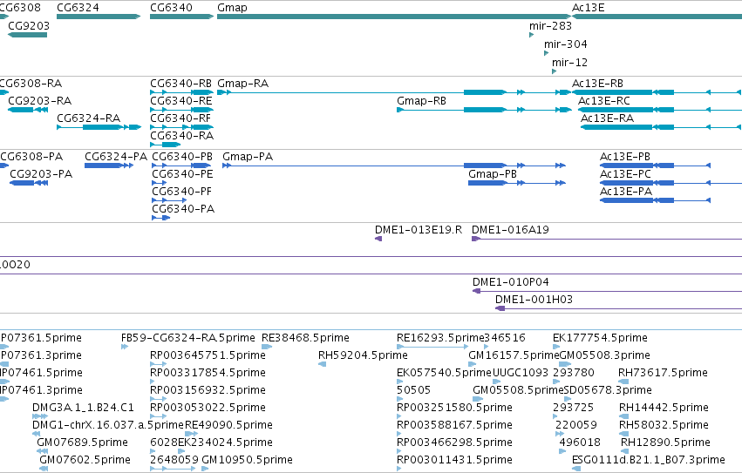
Task: Select the CG9203-RA transcript label
Action: (x=40, y=101)
